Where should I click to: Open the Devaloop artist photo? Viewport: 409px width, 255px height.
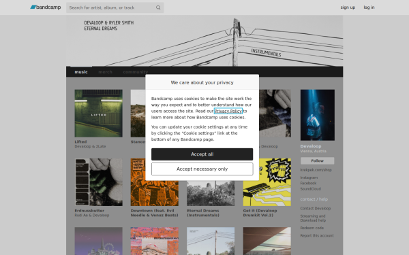318,115
